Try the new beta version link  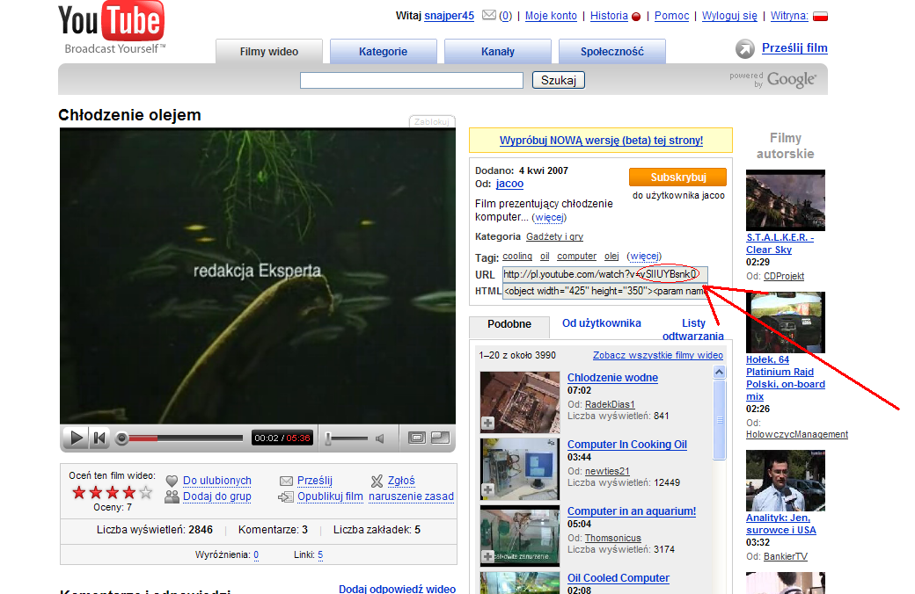pyautogui.click(x=601, y=141)
